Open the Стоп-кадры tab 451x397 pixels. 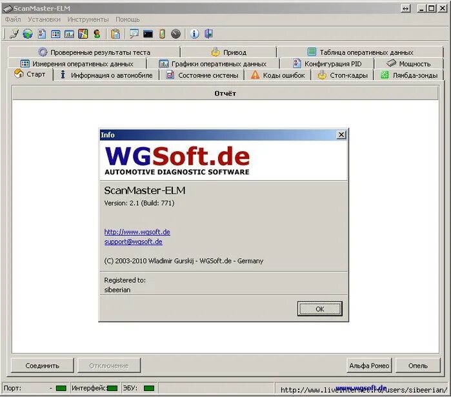pyautogui.click(x=342, y=76)
